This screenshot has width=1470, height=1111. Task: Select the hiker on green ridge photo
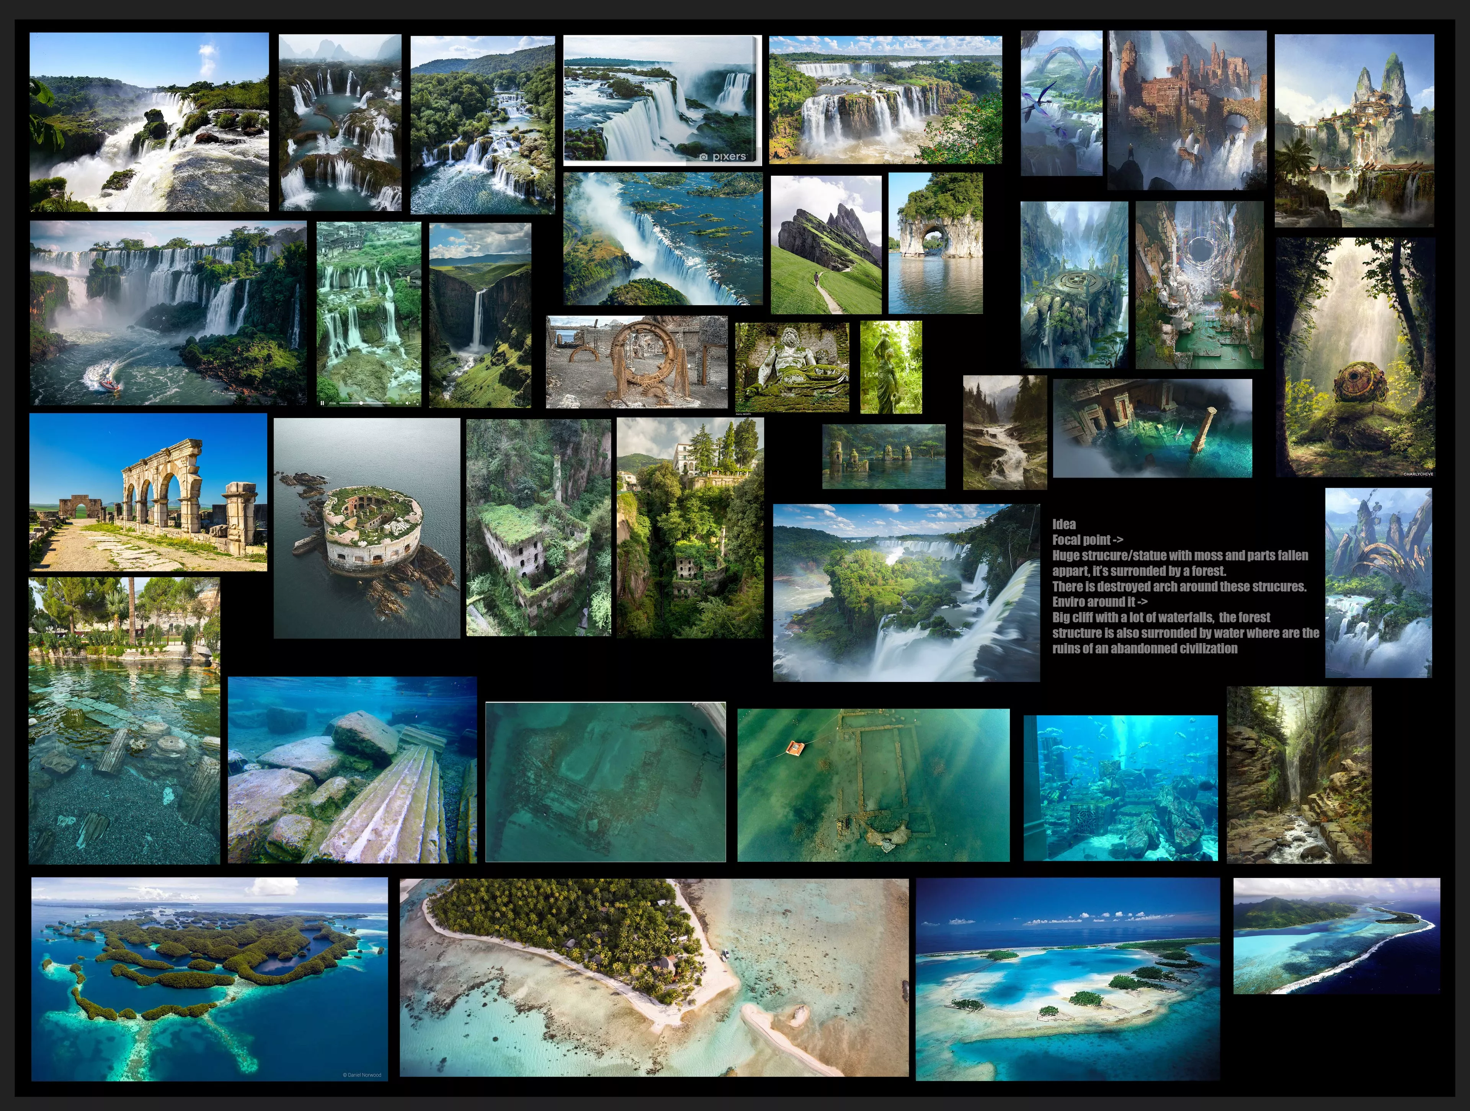pyautogui.click(x=826, y=245)
